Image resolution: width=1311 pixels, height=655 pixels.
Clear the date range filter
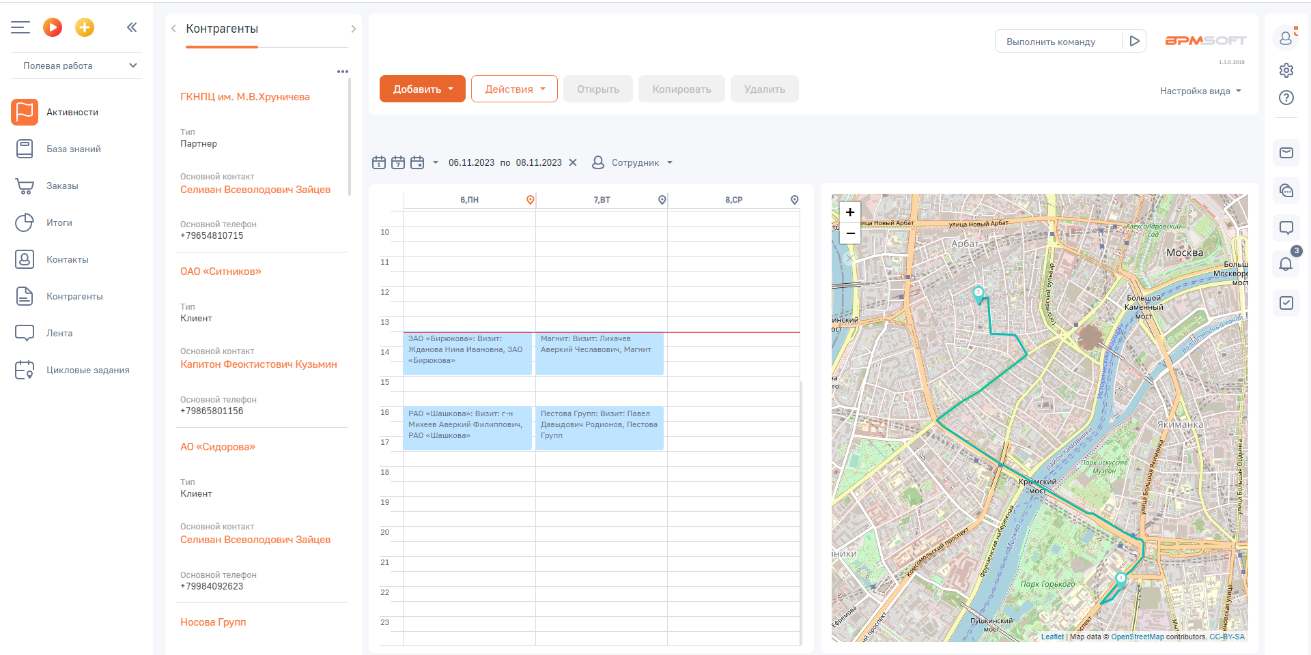(573, 162)
